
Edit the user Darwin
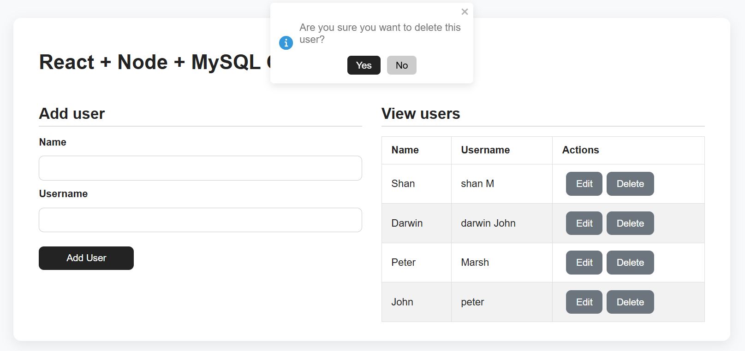point(584,223)
